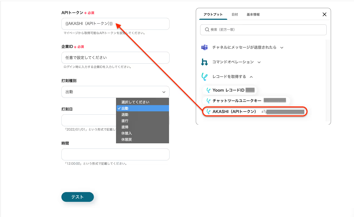354x217 pixels.
Task: Choose 休憩戻 from the dropdown list
Action: [x=143, y=140]
